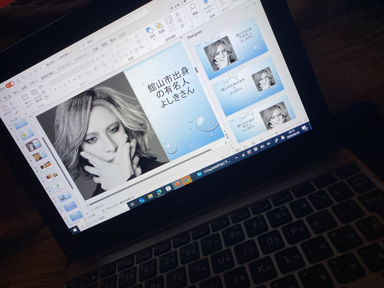Toggle the AutoSave switch off
This screenshot has width=384, height=288.
coord(10,85)
